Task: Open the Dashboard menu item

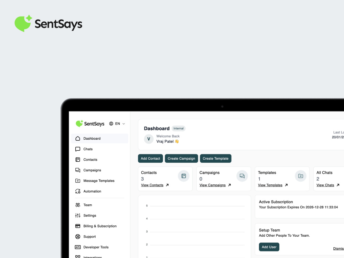Action: (100, 138)
